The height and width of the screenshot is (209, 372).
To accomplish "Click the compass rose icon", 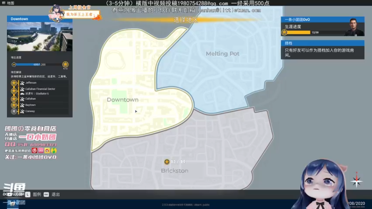I will pyautogui.click(x=356, y=181).
